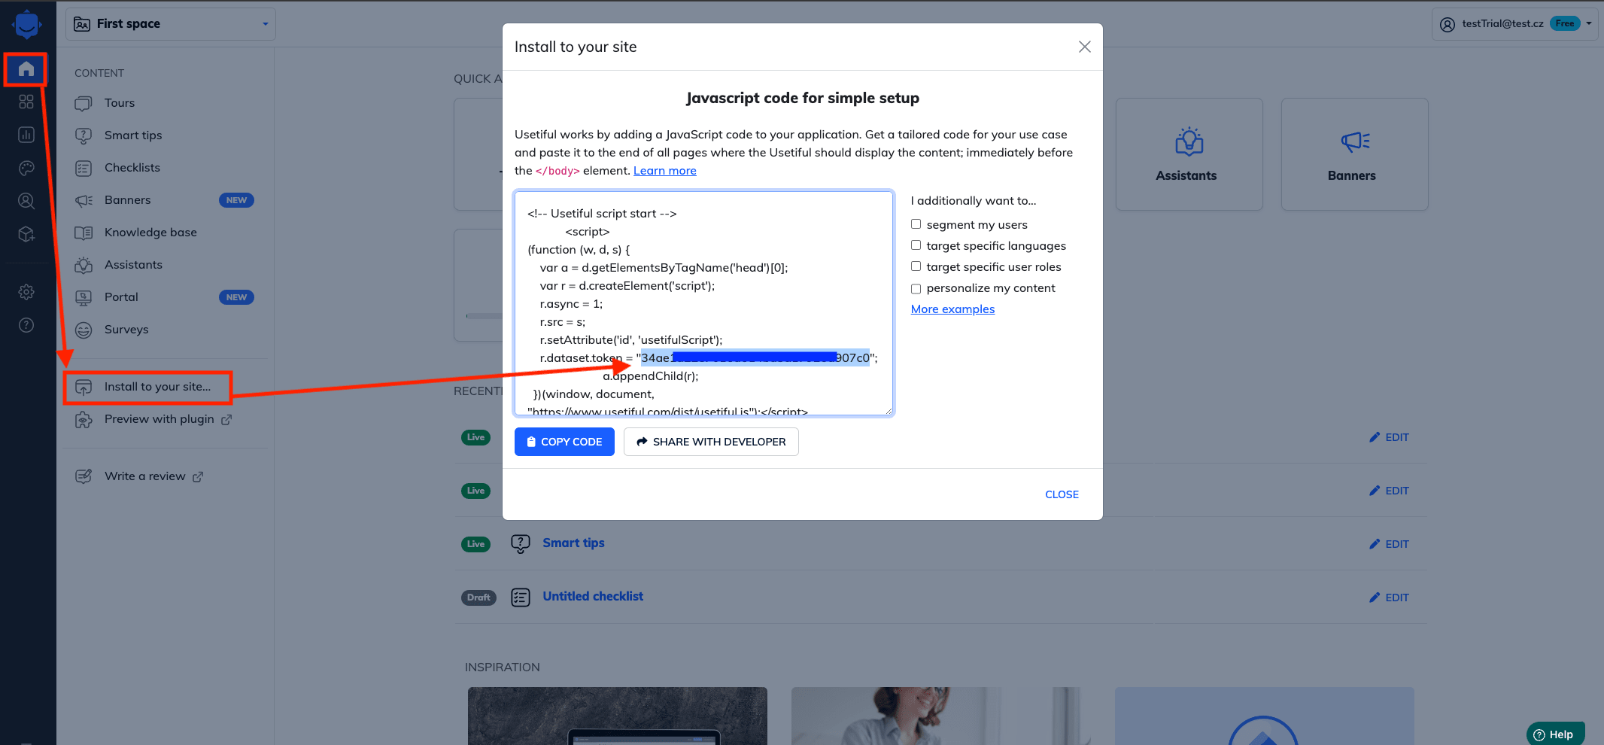Click the help question-mark icon in sidebar
Screen dimensions: 1604x745
tap(26, 325)
